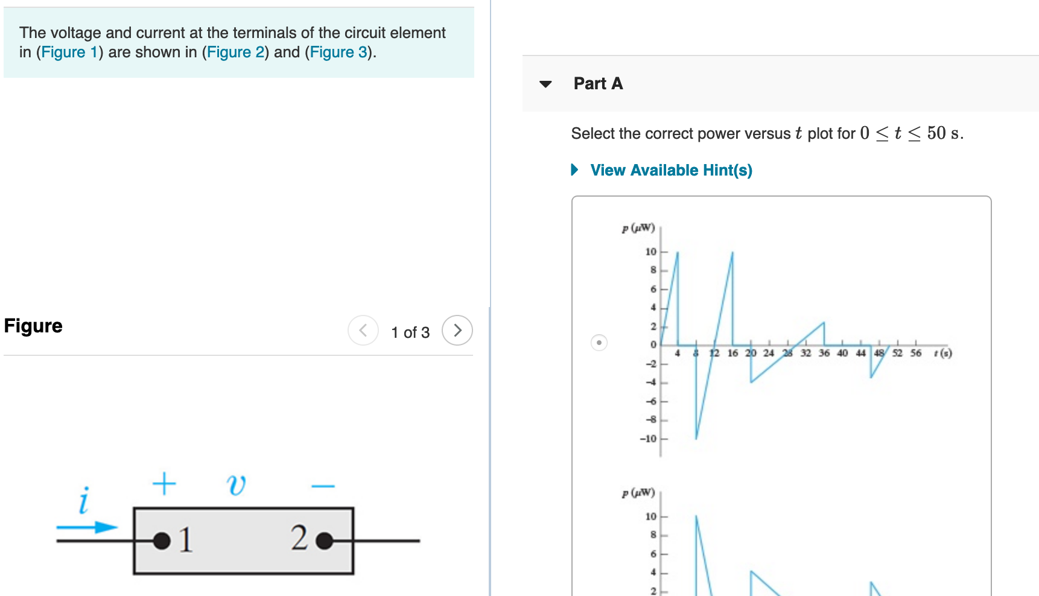Viewport: 1039px width, 596px height.
Task: Click the radio button beside the top graph
Action: 599,342
